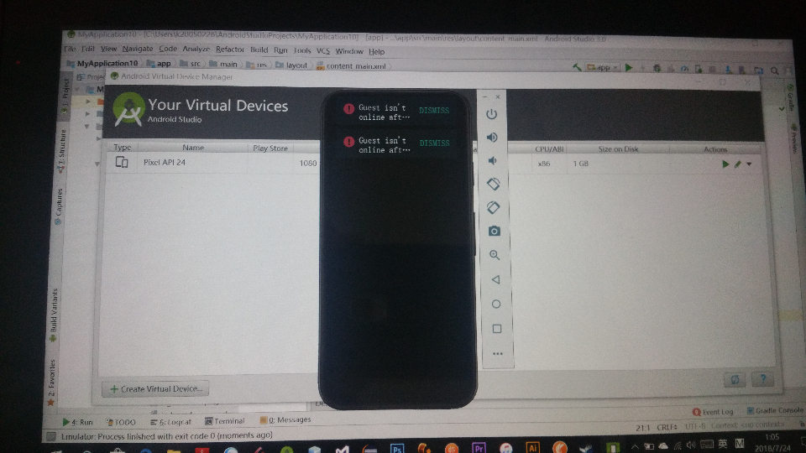The image size is (806, 453).
Task: Open the Run menu
Action: coord(280,50)
